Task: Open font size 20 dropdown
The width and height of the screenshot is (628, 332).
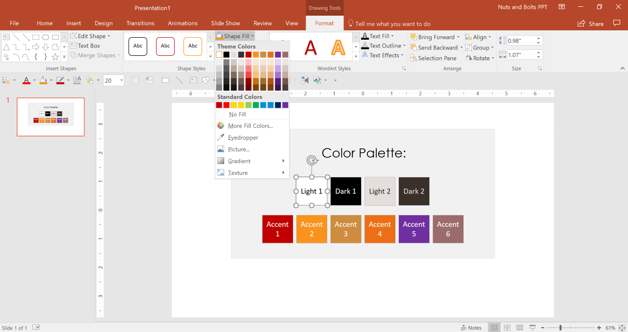Action: (121, 81)
